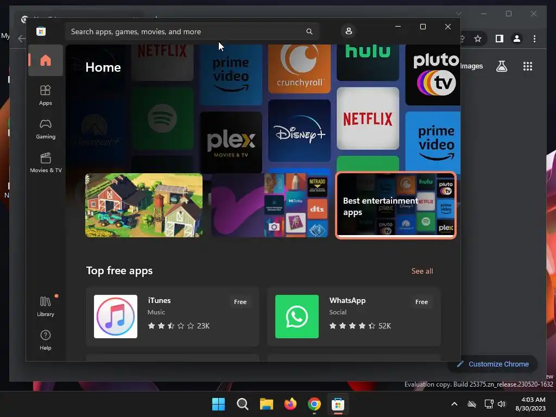Click the Pluto TV tile in the banner
The image size is (556, 417).
[x=433, y=75]
